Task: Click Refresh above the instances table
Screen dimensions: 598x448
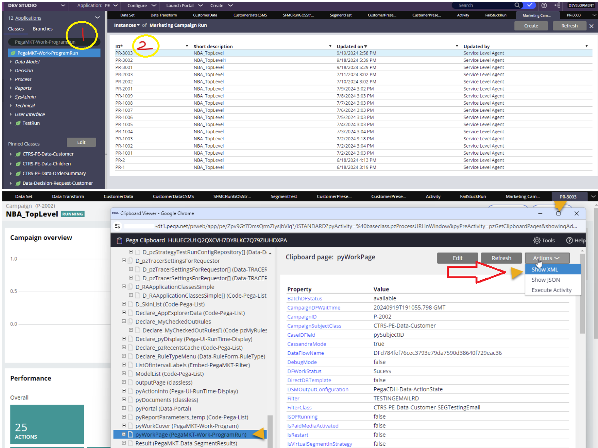Action: tap(569, 26)
